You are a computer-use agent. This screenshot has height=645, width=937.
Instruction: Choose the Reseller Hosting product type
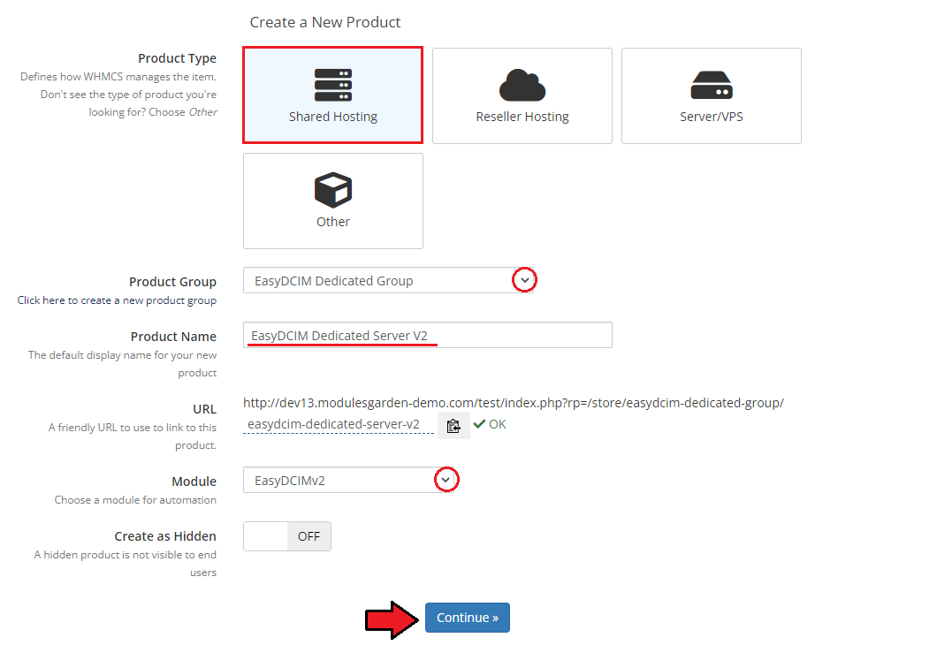(522, 95)
